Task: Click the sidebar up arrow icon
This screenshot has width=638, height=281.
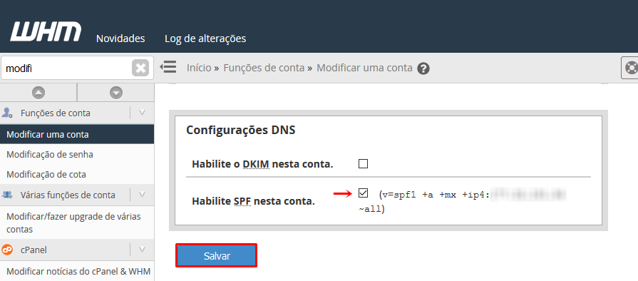Action: pyautogui.click(x=38, y=93)
